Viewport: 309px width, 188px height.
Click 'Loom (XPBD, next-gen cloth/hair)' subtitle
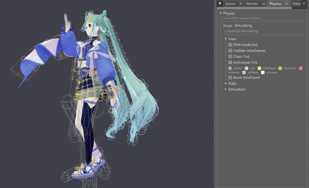coord(242,18)
